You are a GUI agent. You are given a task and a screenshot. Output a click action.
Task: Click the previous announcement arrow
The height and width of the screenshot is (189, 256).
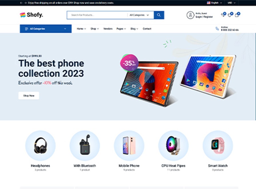pos(21,3)
